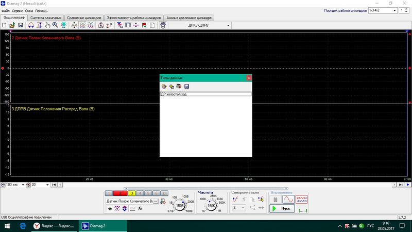This screenshot has width=412, height=232.
Task: Activate the hand pan tool
Action: (x=47, y=25)
